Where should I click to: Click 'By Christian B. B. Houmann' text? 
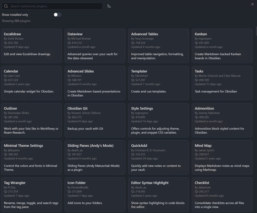(148, 150)
